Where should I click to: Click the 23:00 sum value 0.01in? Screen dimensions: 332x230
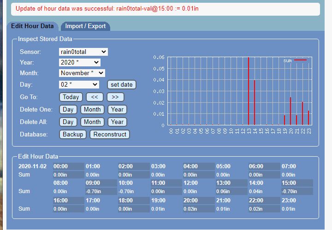[x=288, y=209]
